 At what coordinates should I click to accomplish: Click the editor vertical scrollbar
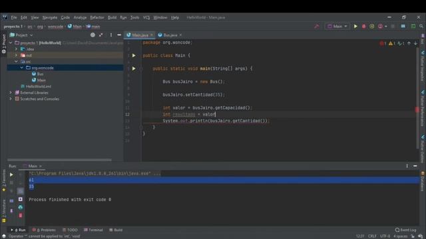[x=417, y=98]
